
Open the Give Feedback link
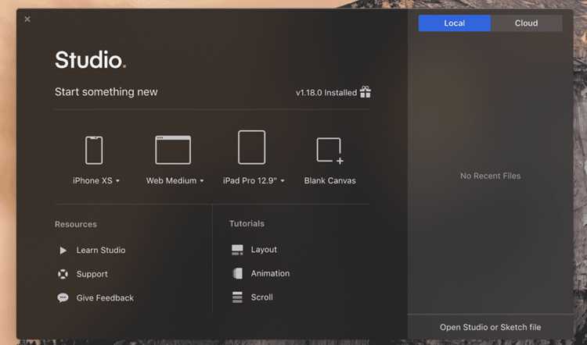pyautogui.click(x=105, y=298)
